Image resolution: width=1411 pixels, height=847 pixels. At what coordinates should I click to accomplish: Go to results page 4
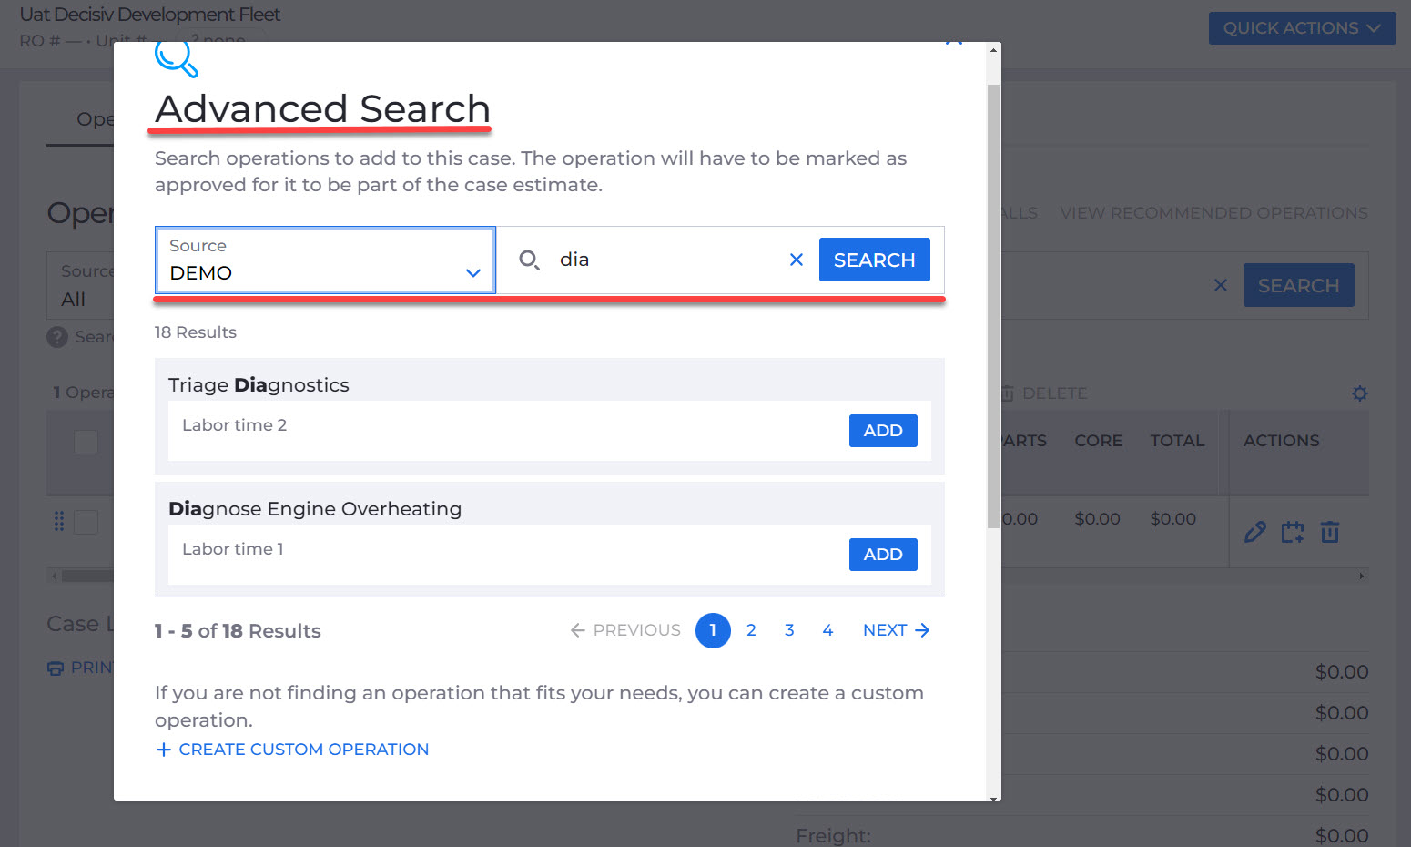click(827, 630)
